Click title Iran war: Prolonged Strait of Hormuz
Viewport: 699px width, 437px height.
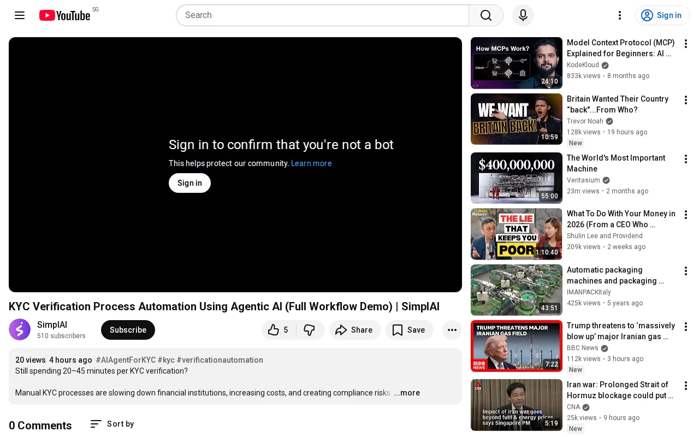620,390
